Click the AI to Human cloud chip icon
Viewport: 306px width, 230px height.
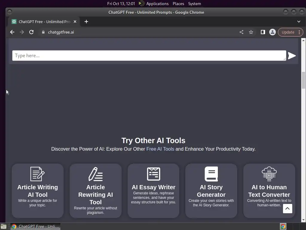point(269,174)
